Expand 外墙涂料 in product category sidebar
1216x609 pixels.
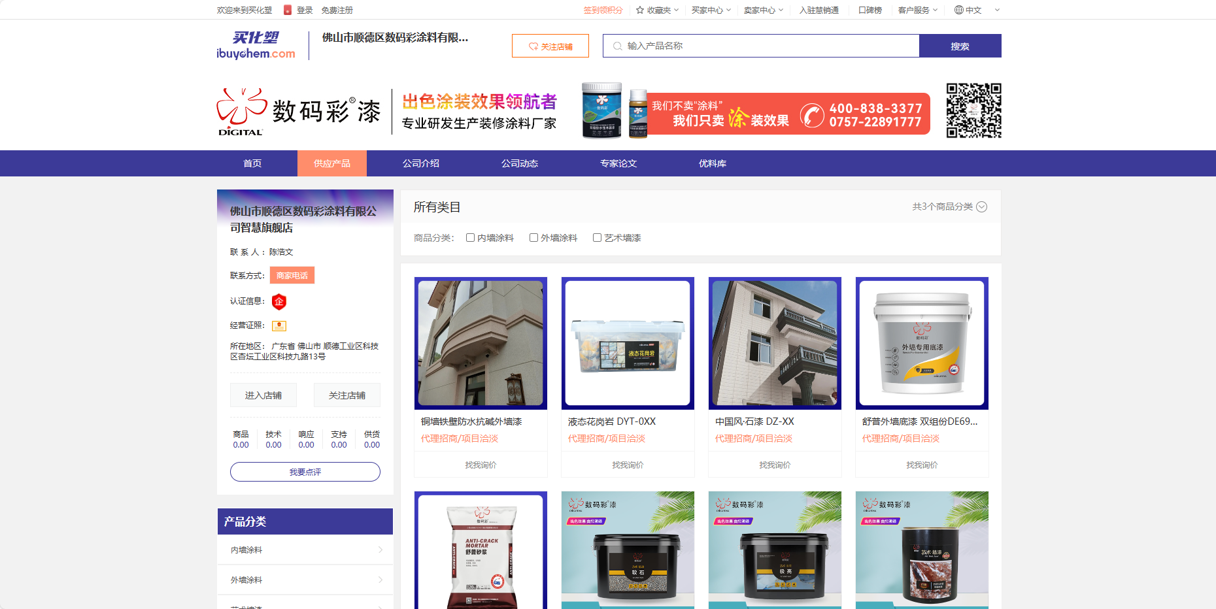pyautogui.click(x=305, y=580)
